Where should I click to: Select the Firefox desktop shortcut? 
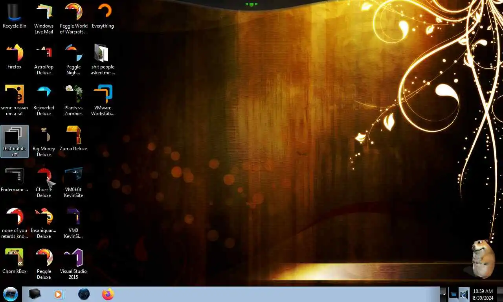[15, 57]
